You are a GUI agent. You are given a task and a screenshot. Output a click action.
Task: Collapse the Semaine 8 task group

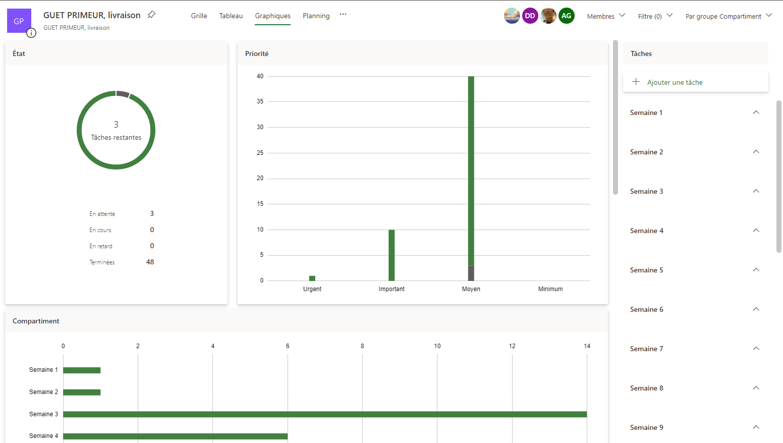coord(756,388)
